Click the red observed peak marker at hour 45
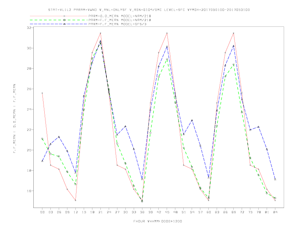The height and width of the screenshot is (231, 300). tap(167, 33)
